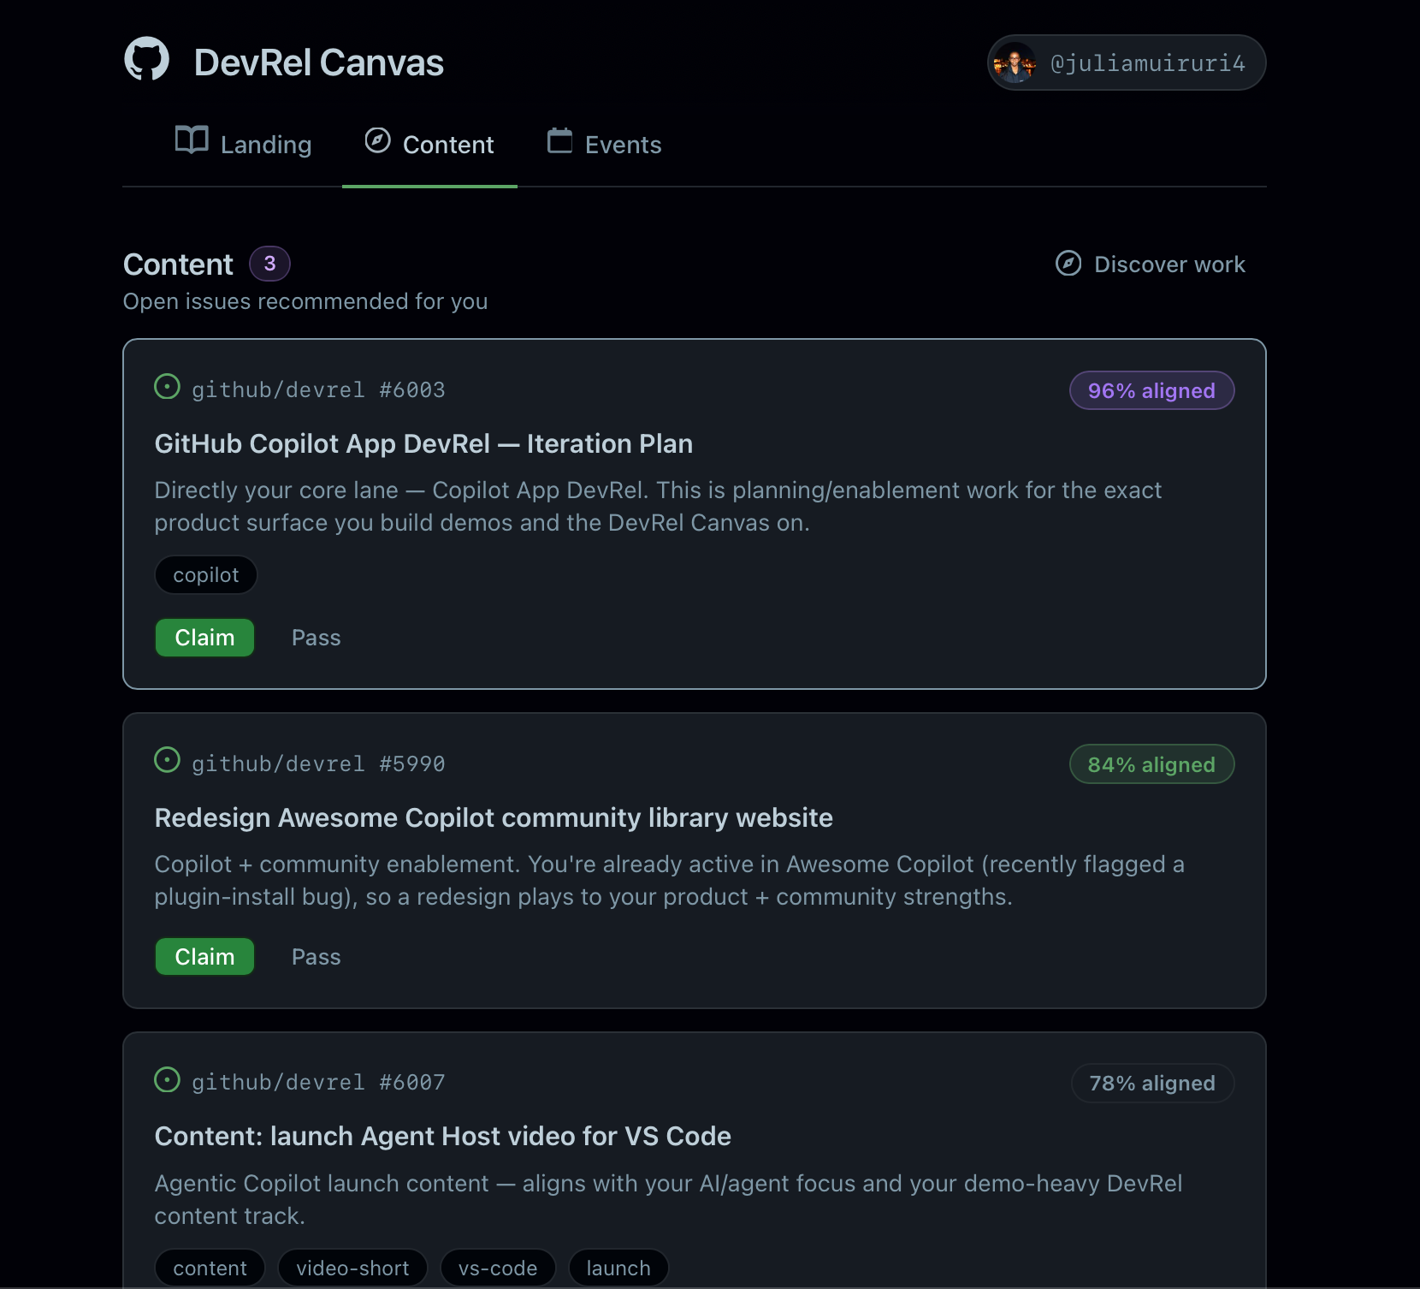
Task: Pass on the Awesome Copilot redesign issue
Action: pyautogui.click(x=317, y=957)
